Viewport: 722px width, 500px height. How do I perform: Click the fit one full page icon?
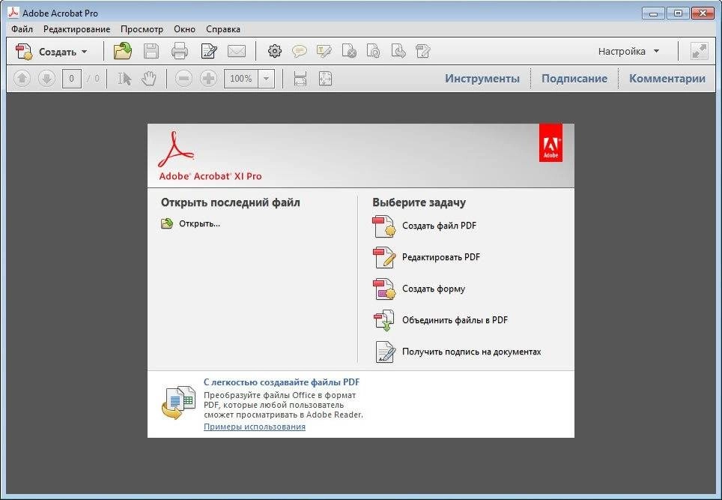[326, 79]
